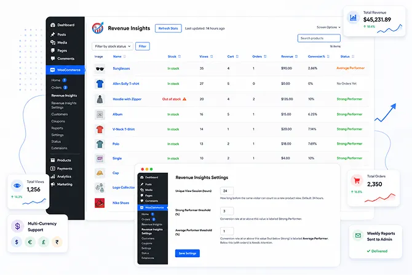Click the Pages icon in main sidebar
Viewport: 412px width, 275px height.
coord(53,50)
